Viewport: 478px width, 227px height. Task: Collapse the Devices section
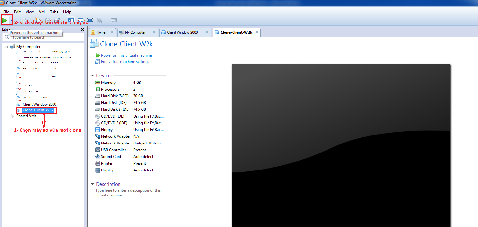[93, 76]
